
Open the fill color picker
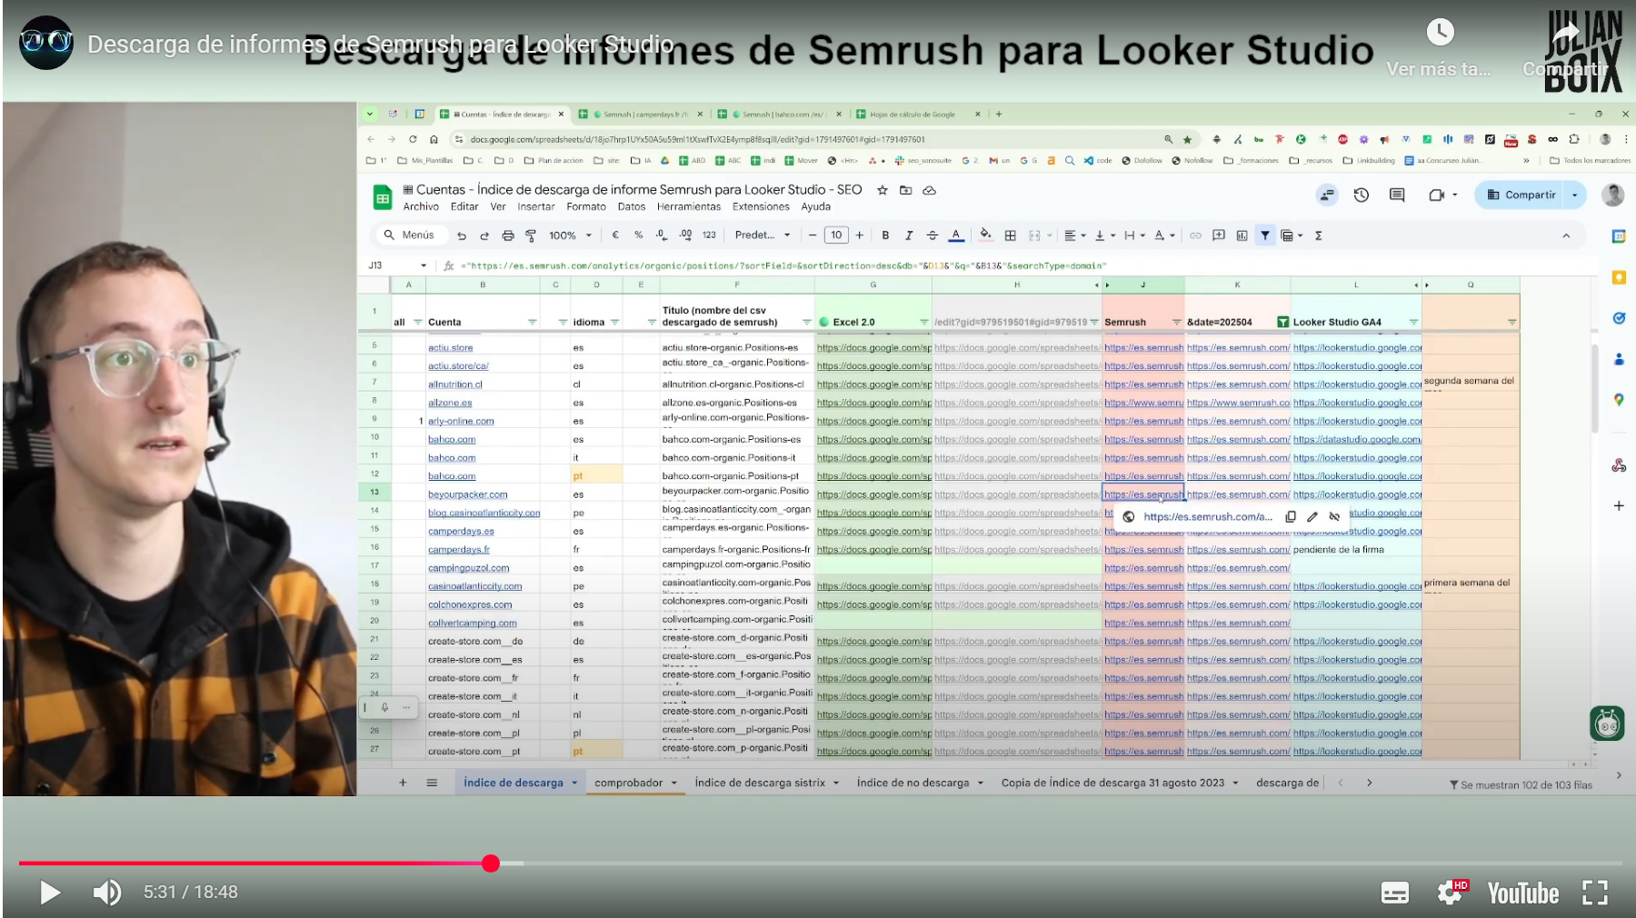pos(986,235)
